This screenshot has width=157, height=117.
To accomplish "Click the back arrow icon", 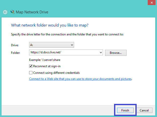I will tap(5, 12).
